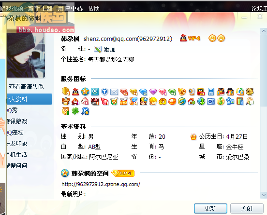Image resolution: width=267 pixels, height=215 pixels.
Task: Click 查看高清头像 link
Action: pos(26,87)
